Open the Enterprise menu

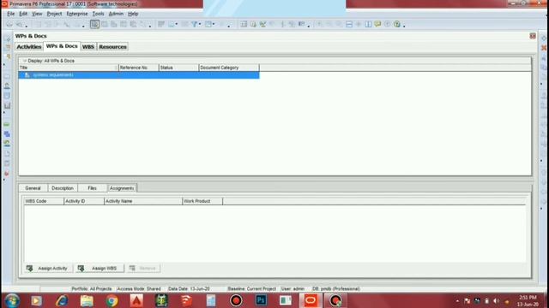pos(77,14)
